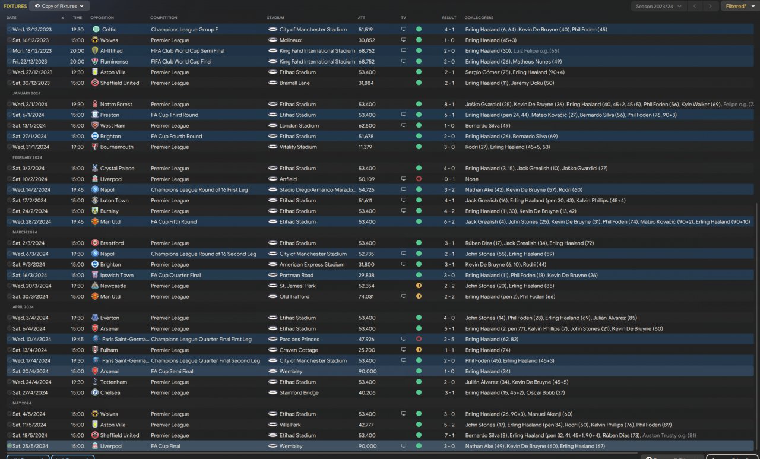
Task: Go to the next season with the right arrow
Action: (710, 6)
